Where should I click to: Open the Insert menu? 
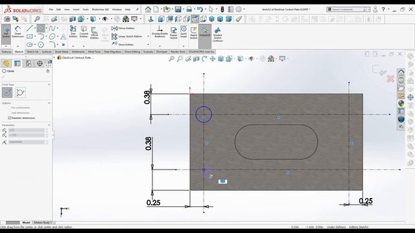76,10
